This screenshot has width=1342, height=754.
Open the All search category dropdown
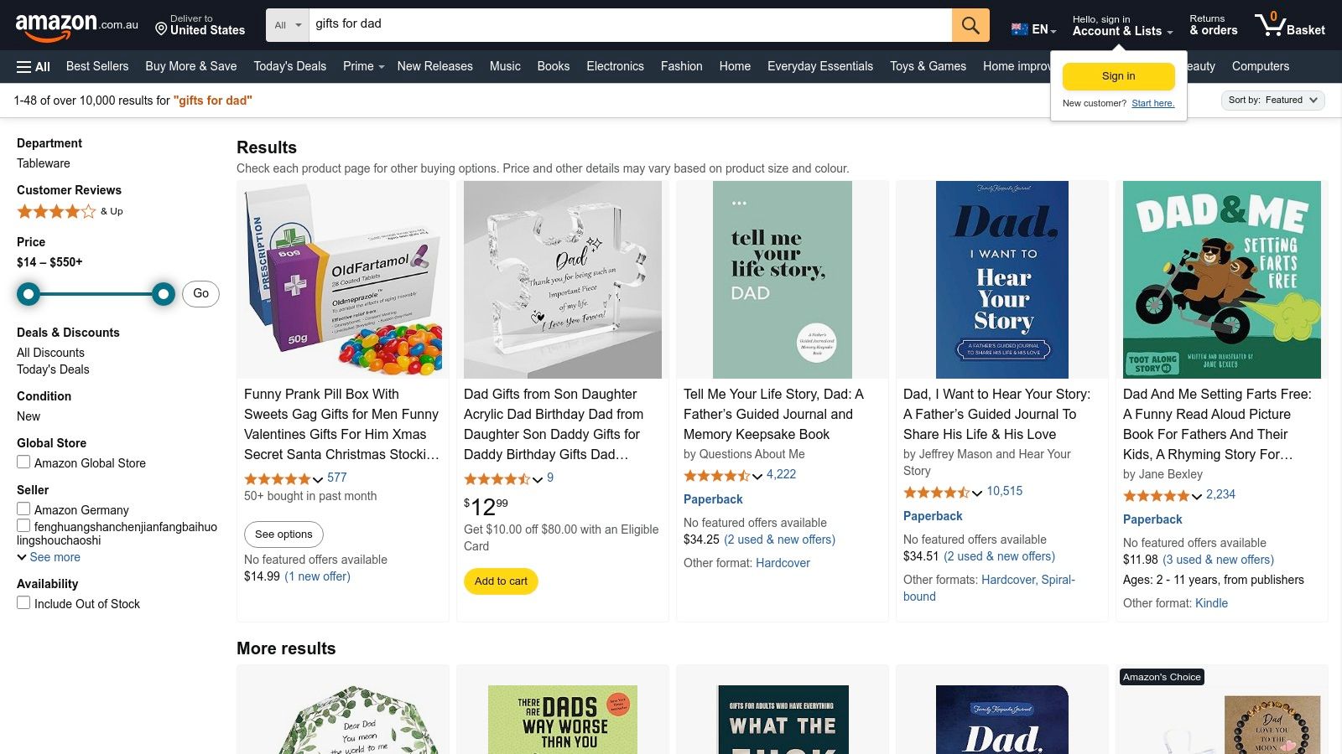[288, 25]
